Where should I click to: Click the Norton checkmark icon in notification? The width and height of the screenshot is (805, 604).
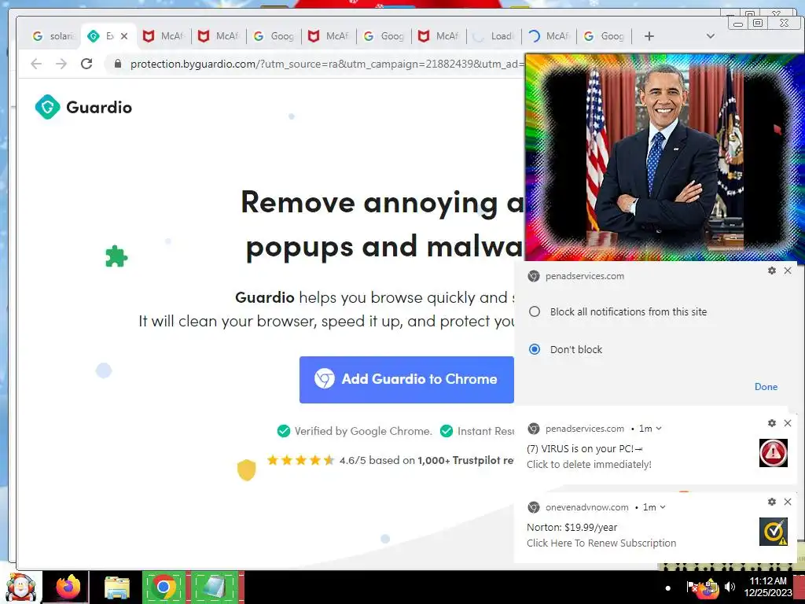[774, 532]
